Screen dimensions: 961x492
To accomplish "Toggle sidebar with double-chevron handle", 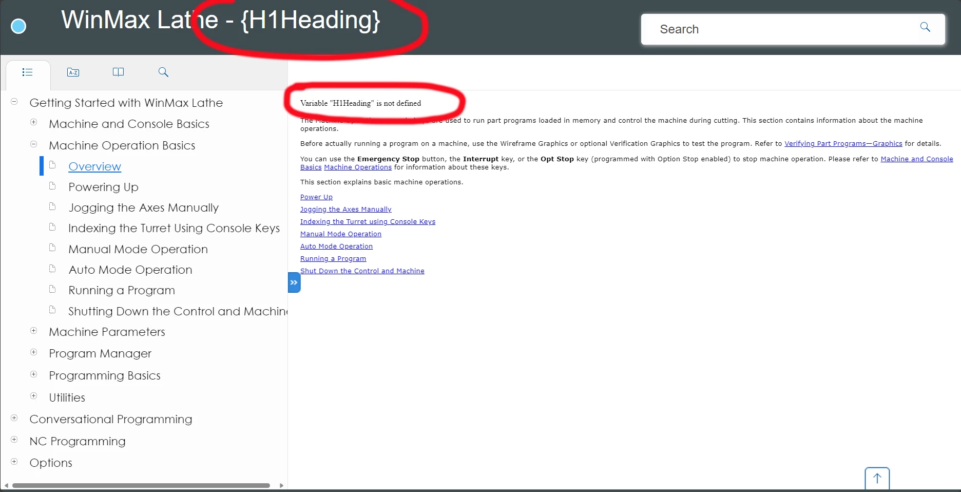I will coord(294,282).
